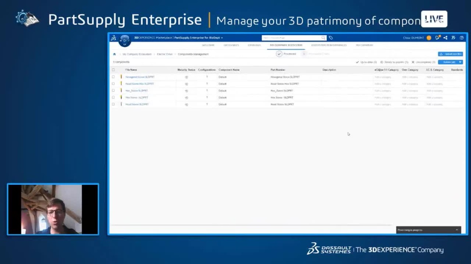Click the Description column header
This screenshot has width=471, height=264.
[x=329, y=70]
